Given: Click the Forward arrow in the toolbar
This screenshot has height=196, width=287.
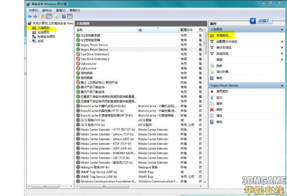Looking at the screenshot, I should coord(35,17).
